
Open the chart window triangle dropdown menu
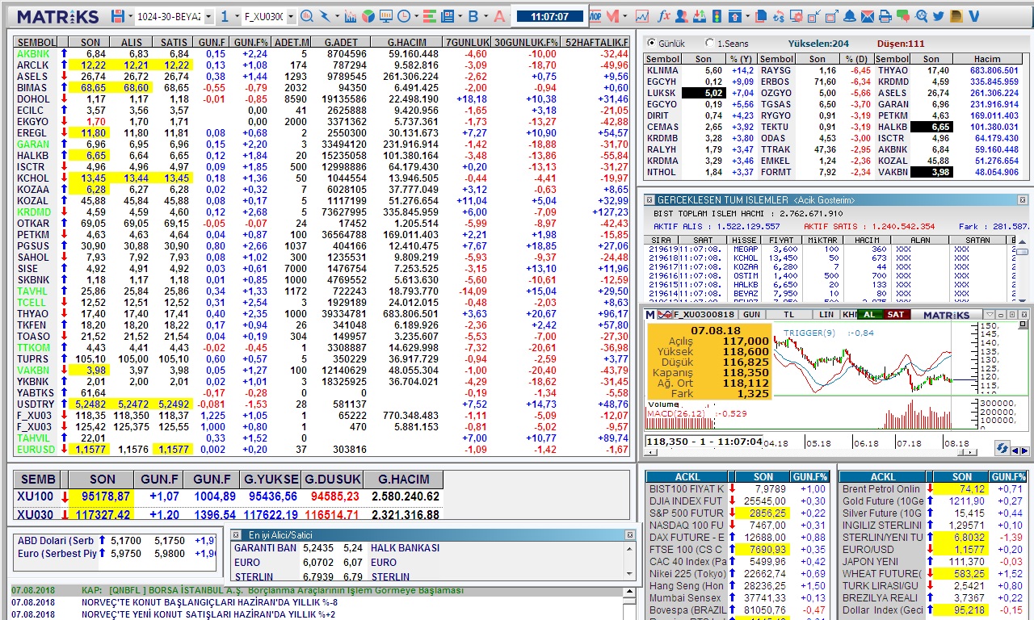[990, 314]
